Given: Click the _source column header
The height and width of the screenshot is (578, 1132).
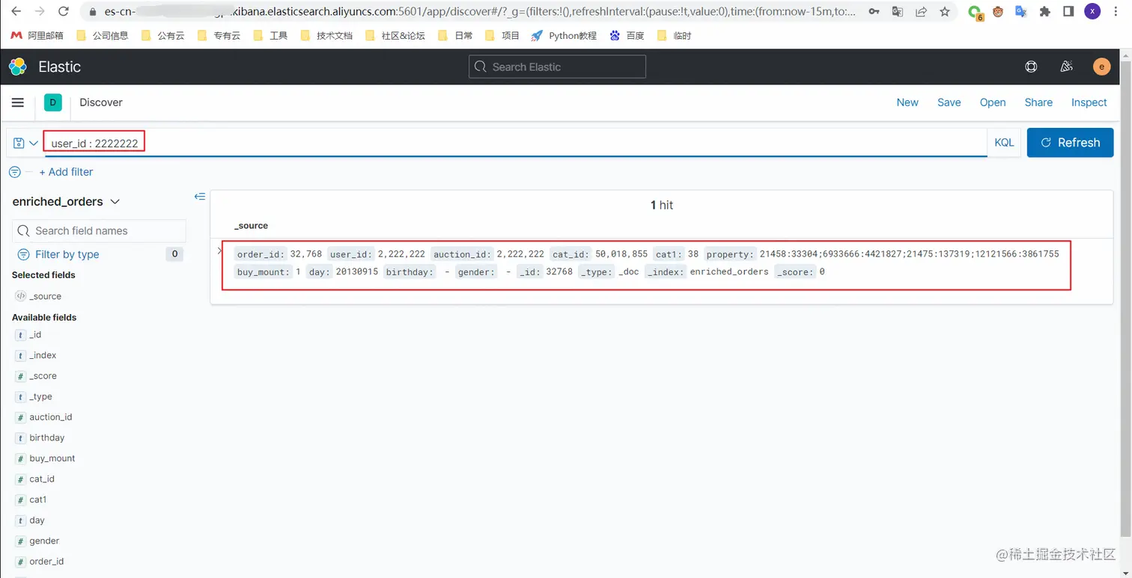Looking at the screenshot, I should tap(251, 225).
